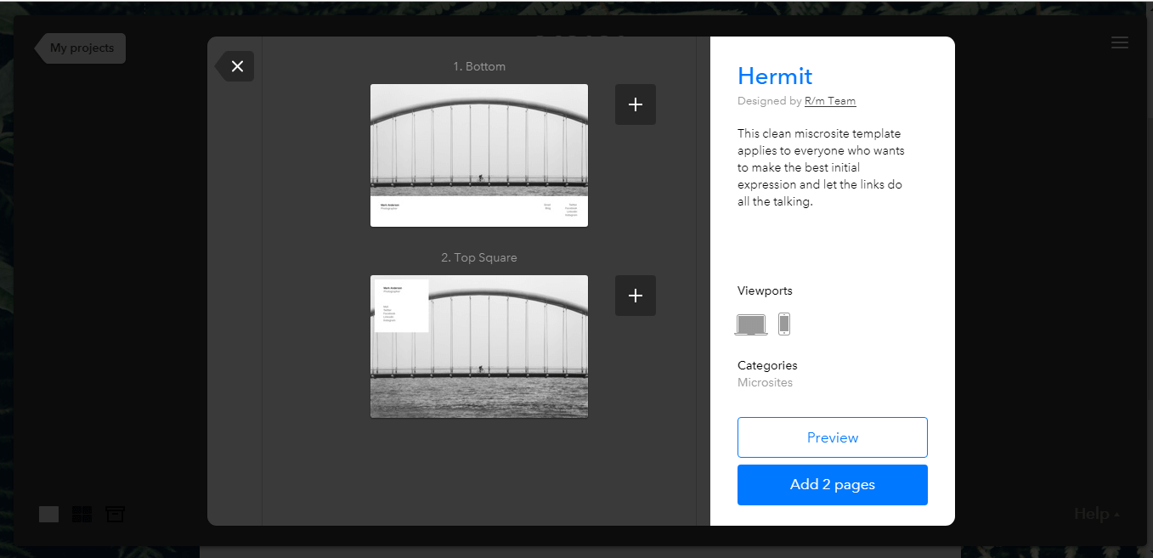
Task: Go back to My projects
Action: pyautogui.click(x=82, y=48)
